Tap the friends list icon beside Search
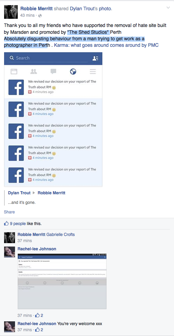The image size is (174, 336). point(95,58)
